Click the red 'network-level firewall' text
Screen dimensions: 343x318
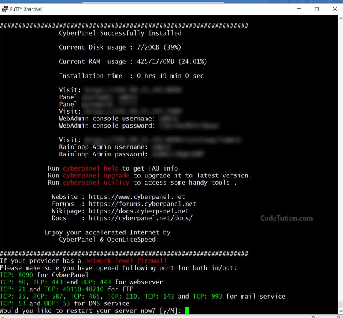[126, 261]
